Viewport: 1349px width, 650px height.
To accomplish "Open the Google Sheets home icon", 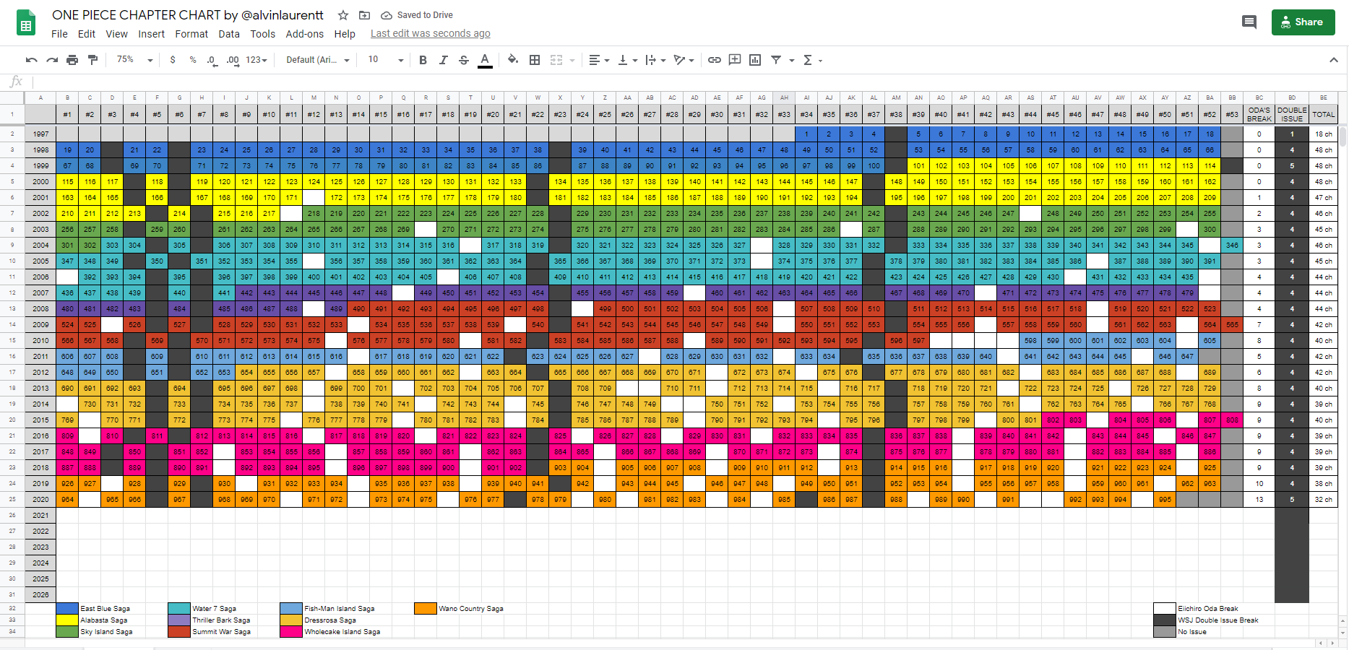I will pyautogui.click(x=26, y=23).
